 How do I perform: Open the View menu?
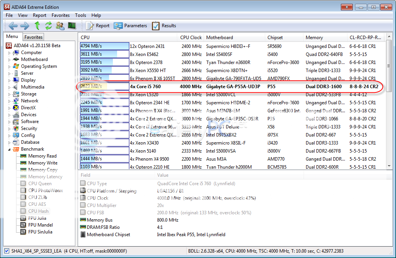(x=23, y=15)
